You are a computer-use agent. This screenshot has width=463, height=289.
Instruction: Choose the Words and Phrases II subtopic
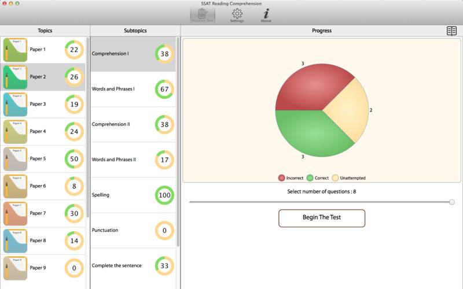click(133, 160)
